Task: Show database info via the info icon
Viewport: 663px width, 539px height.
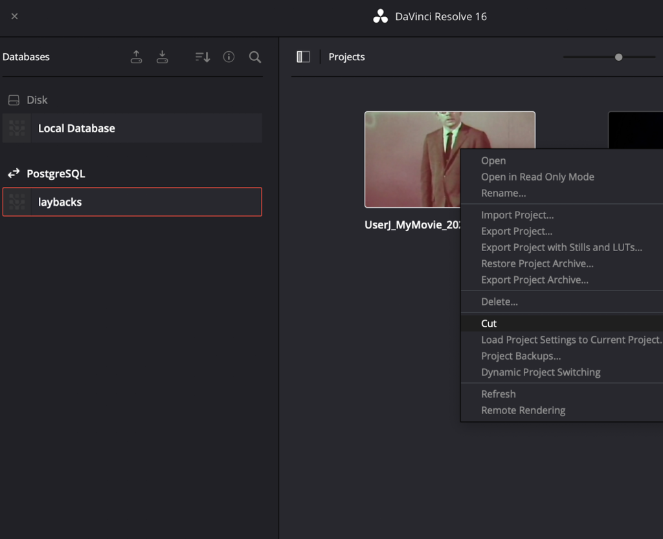Action: point(229,56)
